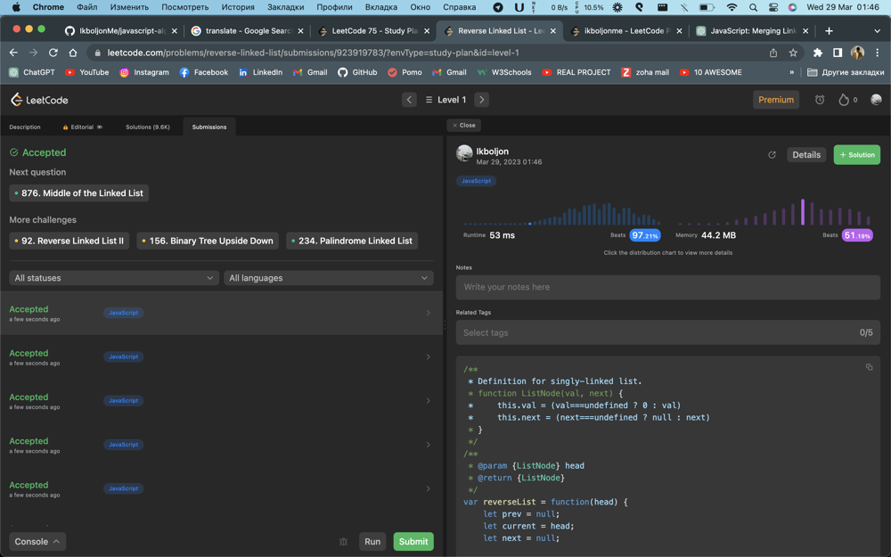Close the submission detail pane
891x557 pixels.
pyautogui.click(x=462, y=125)
